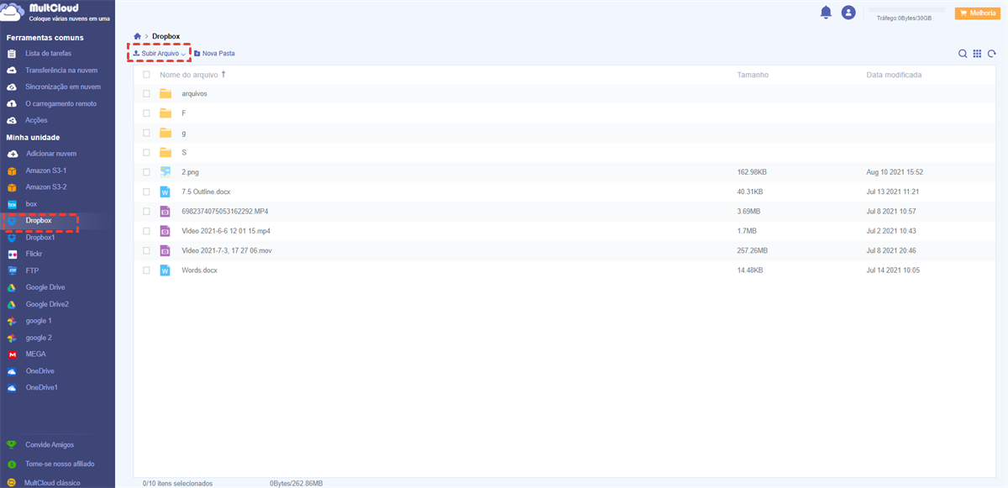The width and height of the screenshot is (1008, 488).
Task: Click the Words.docx file icon
Action: (165, 270)
